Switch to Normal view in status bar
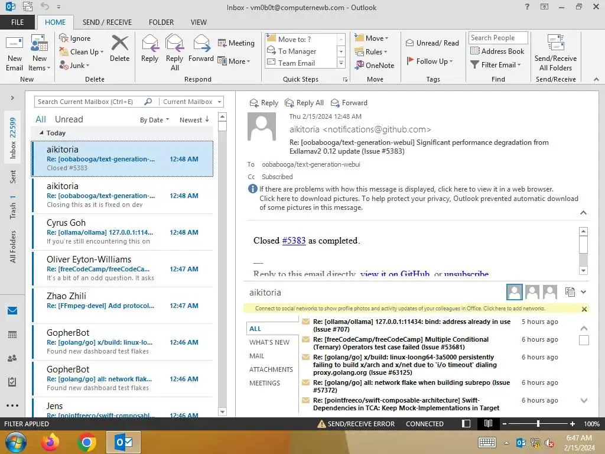 [466, 423]
